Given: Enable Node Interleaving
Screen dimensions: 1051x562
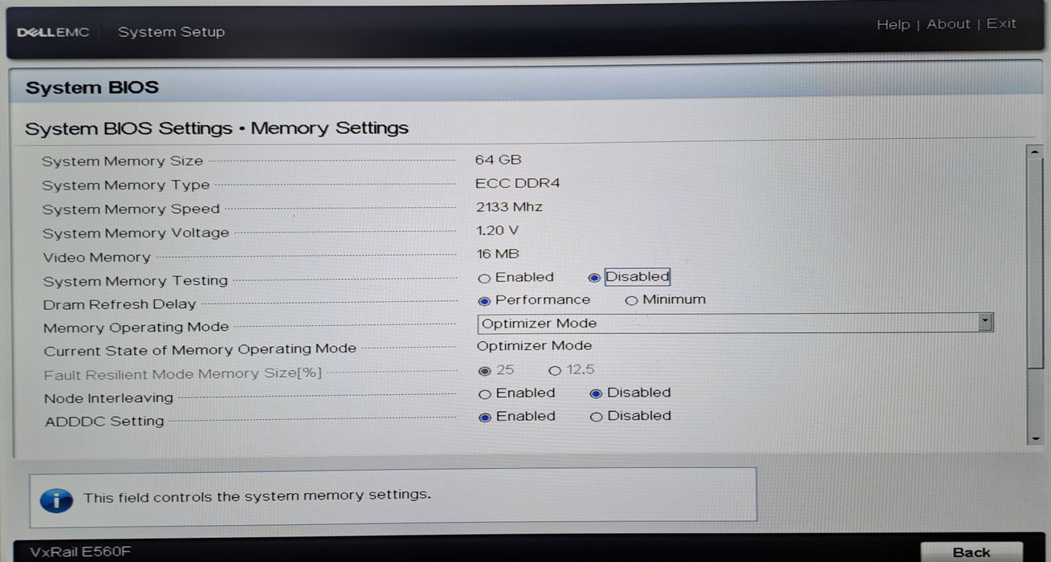Looking at the screenshot, I should click(485, 394).
